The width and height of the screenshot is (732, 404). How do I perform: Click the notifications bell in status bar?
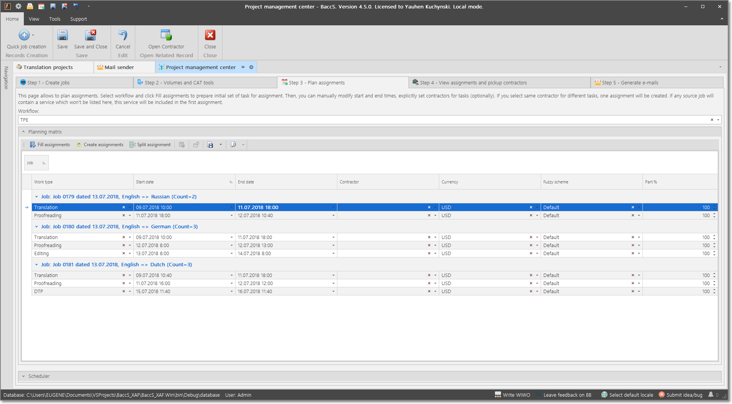pos(711,394)
